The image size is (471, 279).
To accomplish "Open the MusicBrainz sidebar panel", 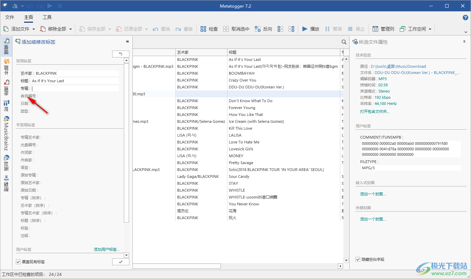I will pos(6,133).
